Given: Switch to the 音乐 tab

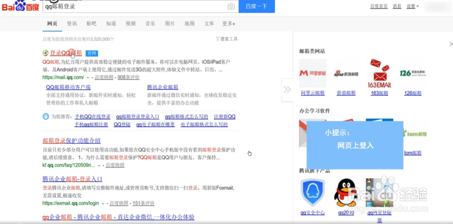Looking at the screenshot, I should point(150,24).
